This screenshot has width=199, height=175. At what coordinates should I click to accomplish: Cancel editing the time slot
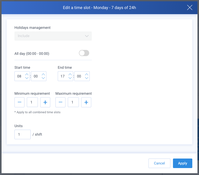pyautogui.click(x=159, y=163)
